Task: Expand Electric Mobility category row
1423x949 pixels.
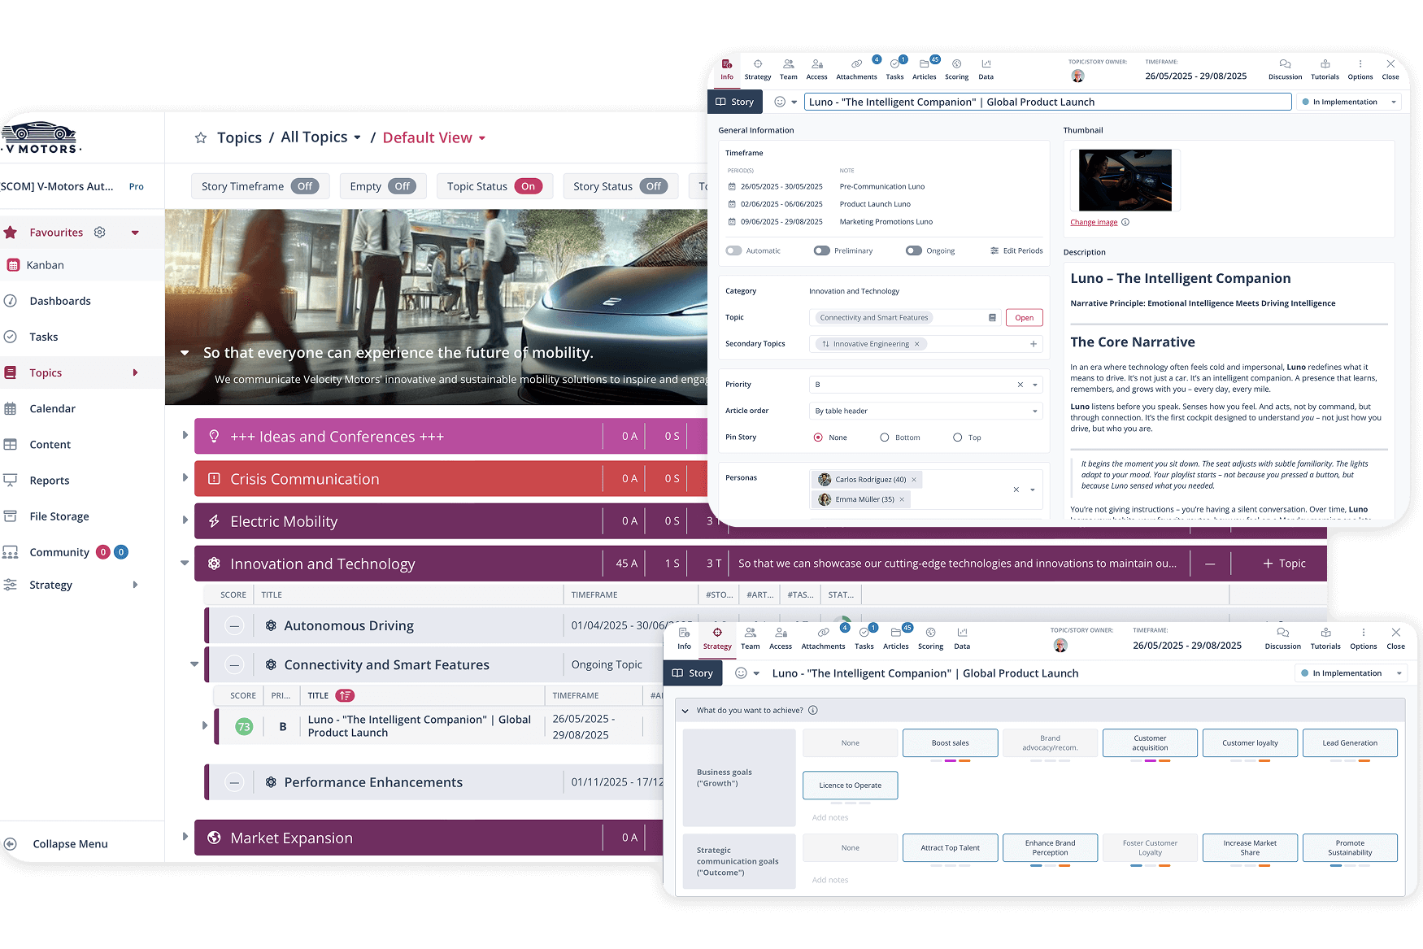Action: click(185, 520)
